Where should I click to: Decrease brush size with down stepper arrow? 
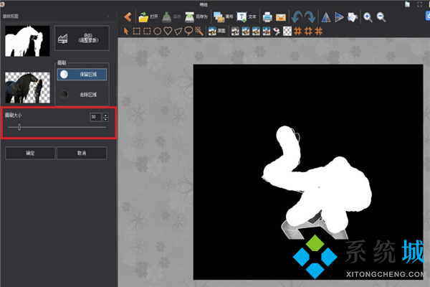point(105,118)
